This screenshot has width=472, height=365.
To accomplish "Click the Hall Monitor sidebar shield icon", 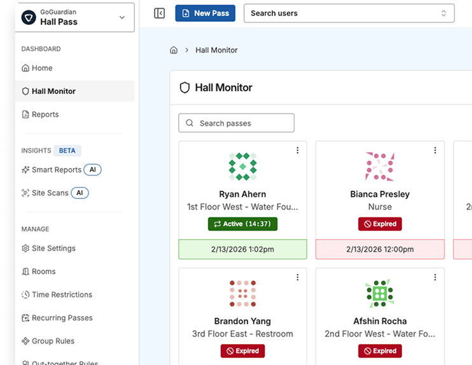I will (25, 91).
